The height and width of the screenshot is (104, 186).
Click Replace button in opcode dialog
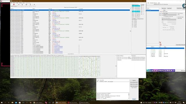click(x=134, y=80)
